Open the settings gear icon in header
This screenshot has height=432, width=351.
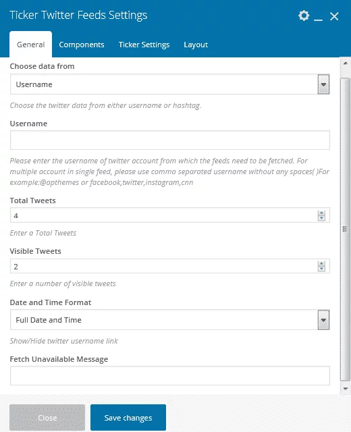pyautogui.click(x=304, y=16)
